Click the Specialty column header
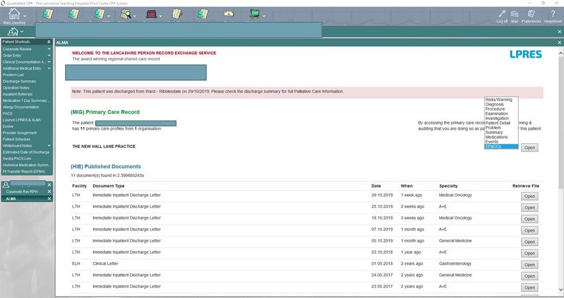 [x=448, y=186]
